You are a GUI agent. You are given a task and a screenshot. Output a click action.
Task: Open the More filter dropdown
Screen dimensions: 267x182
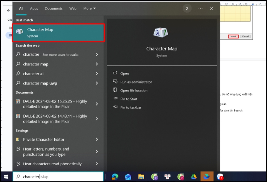pos(89,8)
